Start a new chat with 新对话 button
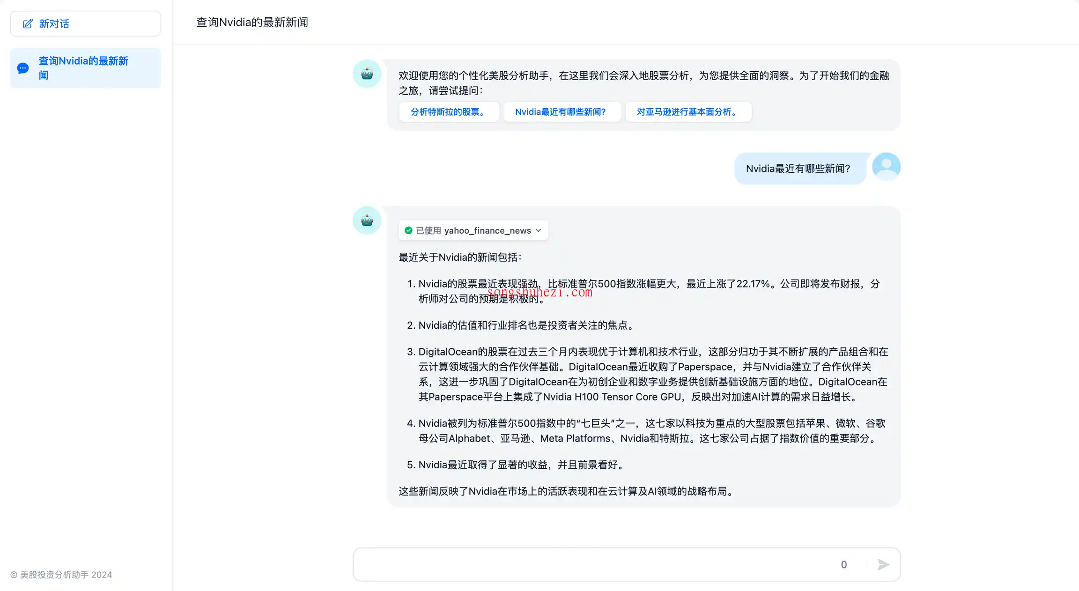The image size is (1079, 591). tap(85, 23)
